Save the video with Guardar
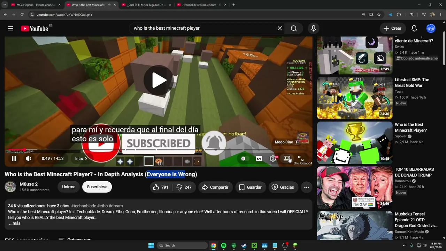Image resolution: width=446 pixels, height=251 pixels. click(251, 187)
